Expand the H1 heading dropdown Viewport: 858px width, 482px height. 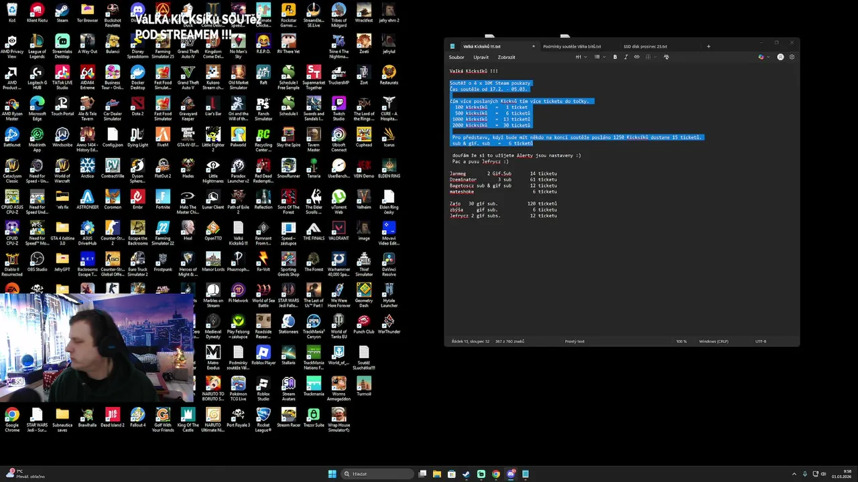(x=580, y=57)
